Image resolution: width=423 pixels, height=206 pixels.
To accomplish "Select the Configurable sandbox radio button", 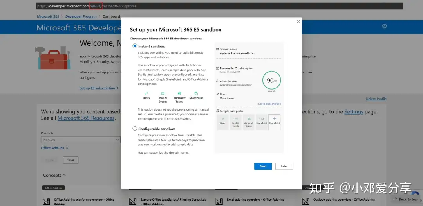I will coord(135,129).
